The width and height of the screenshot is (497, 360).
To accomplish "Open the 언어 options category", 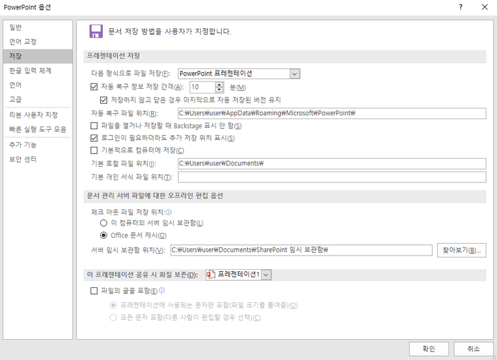I will 38,85.
